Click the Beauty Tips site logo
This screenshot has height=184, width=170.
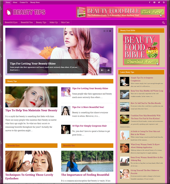point(25,12)
